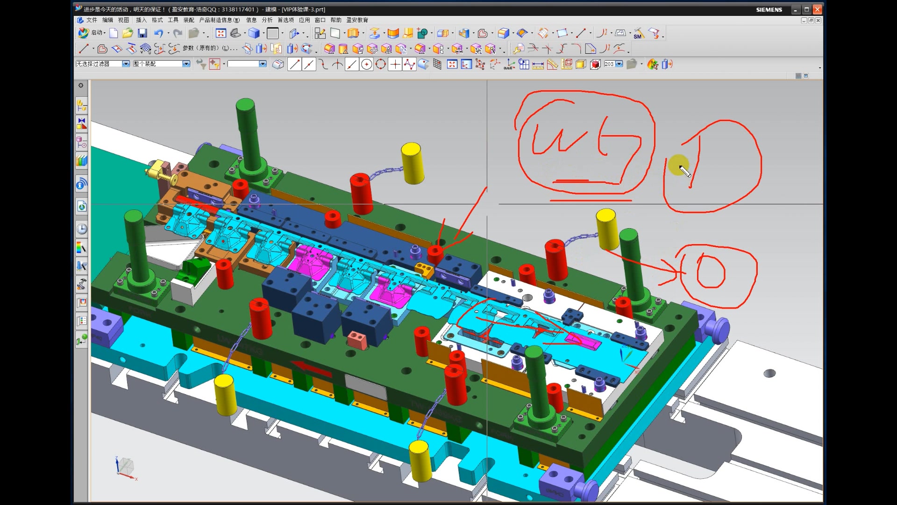Open the Web Browser sidebar tab
Screen dimensions: 897x505
tap(82, 206)
